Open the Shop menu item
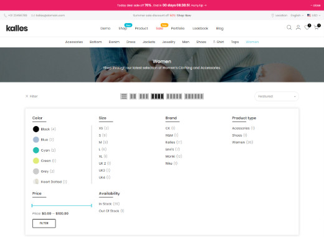 pos(123,28)
